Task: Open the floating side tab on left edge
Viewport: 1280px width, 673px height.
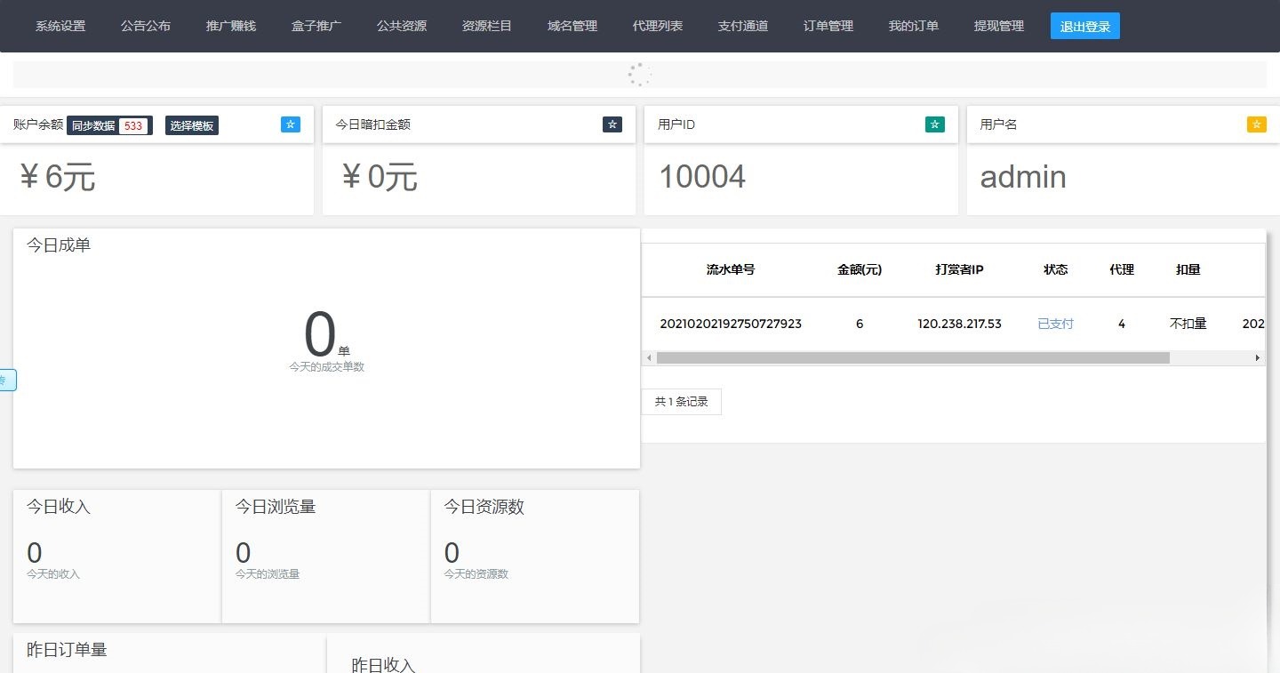Action: point(5,380)
